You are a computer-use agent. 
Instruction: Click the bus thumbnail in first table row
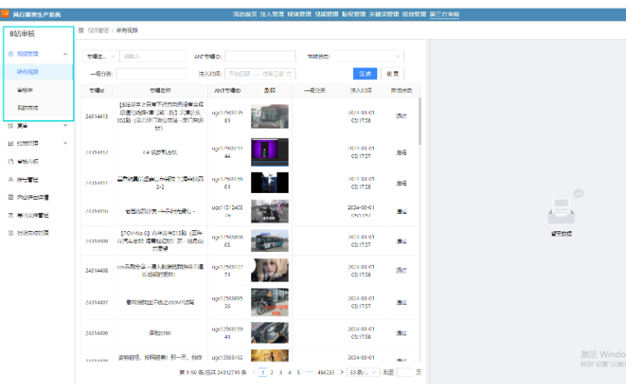tap(270, 116)
